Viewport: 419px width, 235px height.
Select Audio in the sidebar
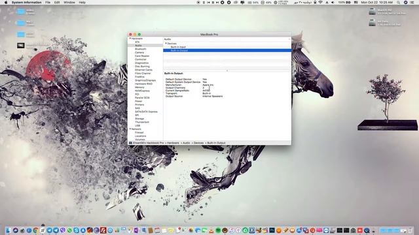point(138,46)
